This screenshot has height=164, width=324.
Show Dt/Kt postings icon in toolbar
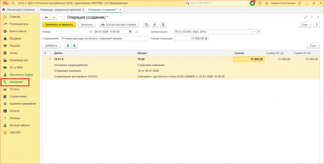coord(146,25)
